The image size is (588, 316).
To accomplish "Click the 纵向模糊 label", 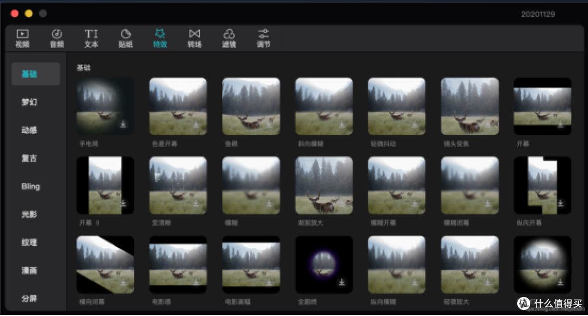I will pyautogui.click(x=383, y=302).
